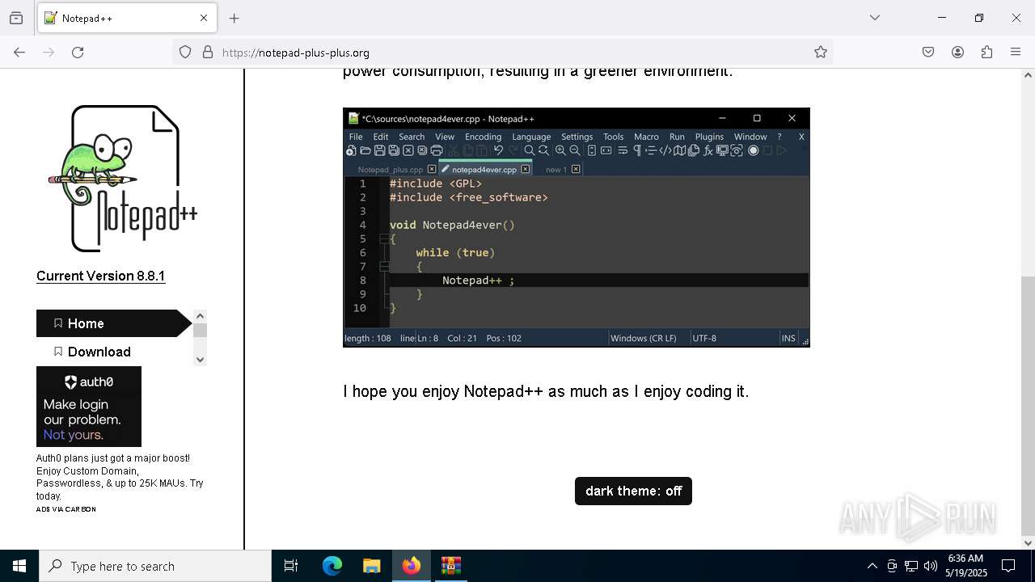The image size is (1035, 582).
Task: Open the Current Version 8.8.1 link
Action: [100, 276]
